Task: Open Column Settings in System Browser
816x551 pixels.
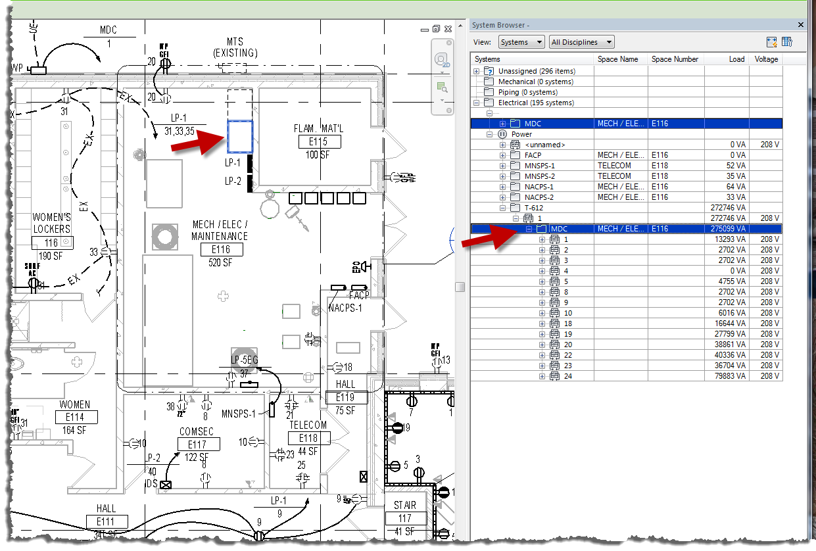Action: 787,41
